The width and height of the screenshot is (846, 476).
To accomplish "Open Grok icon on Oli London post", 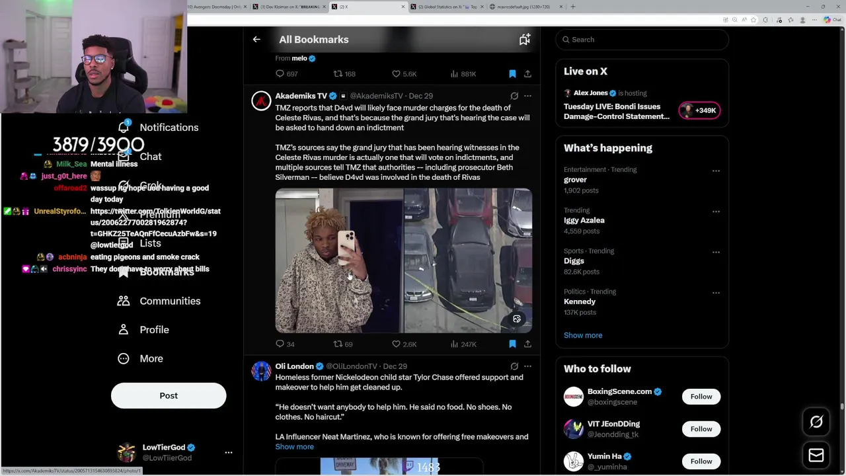I will coord(514,366).
